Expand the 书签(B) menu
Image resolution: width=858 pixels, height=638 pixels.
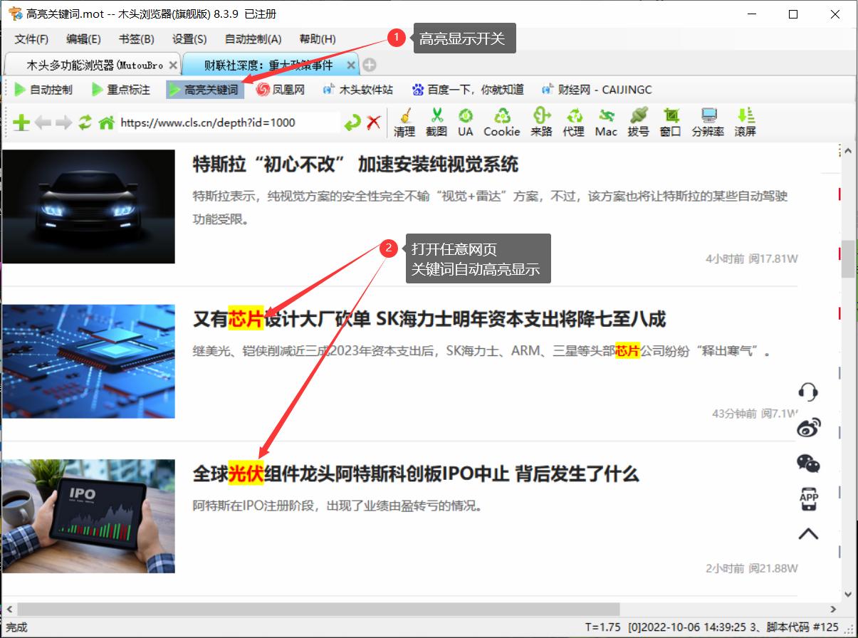pyautogui.click(x=136, y=39)
